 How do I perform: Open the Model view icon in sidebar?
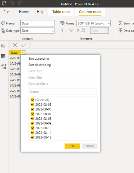pos(3,66)
